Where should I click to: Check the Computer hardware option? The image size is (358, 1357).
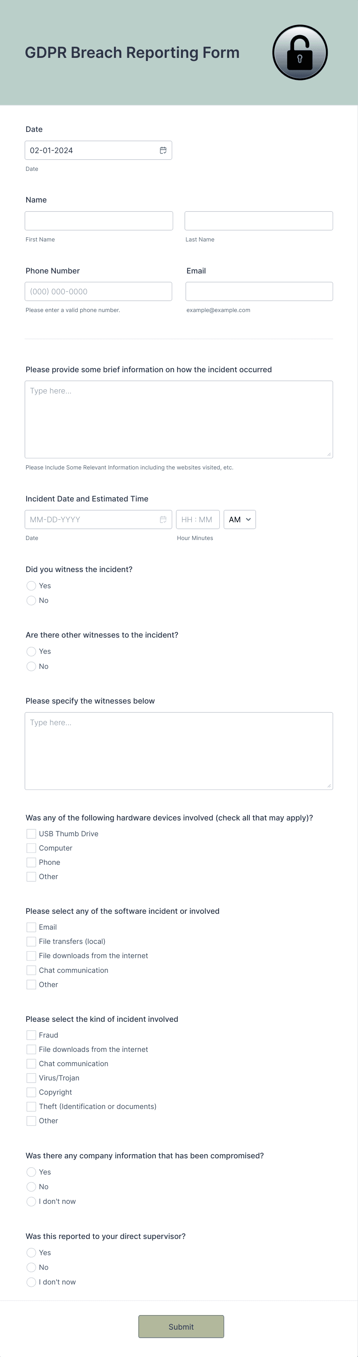click(31, 848)
